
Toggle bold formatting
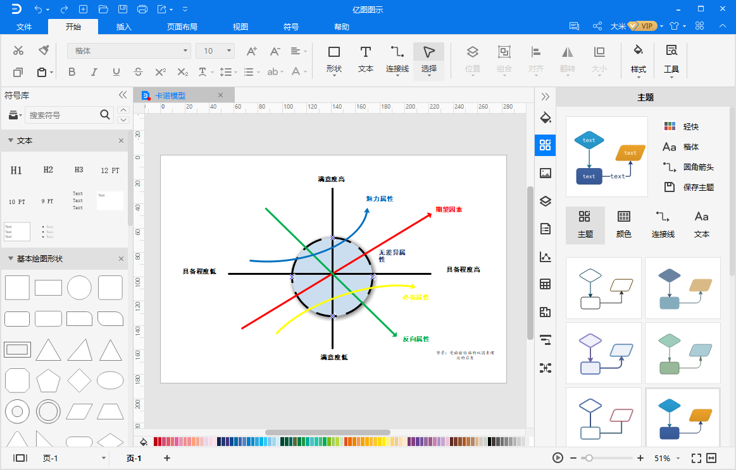(x=72, y=71)
